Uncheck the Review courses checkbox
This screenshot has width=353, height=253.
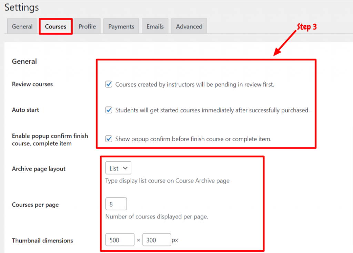[x=109, y=84]
